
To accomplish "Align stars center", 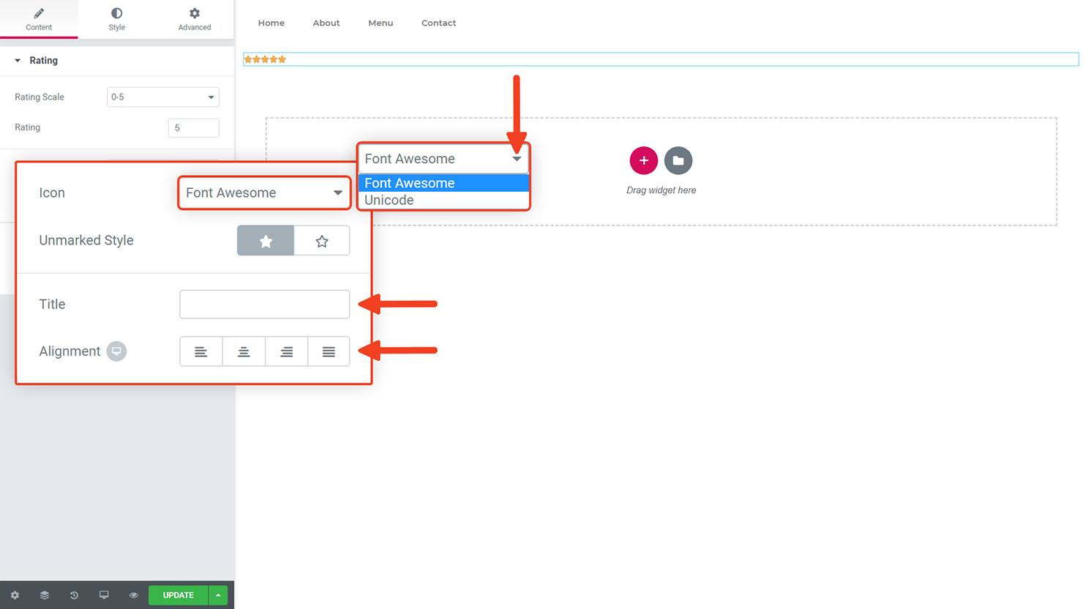I will 244,351.
